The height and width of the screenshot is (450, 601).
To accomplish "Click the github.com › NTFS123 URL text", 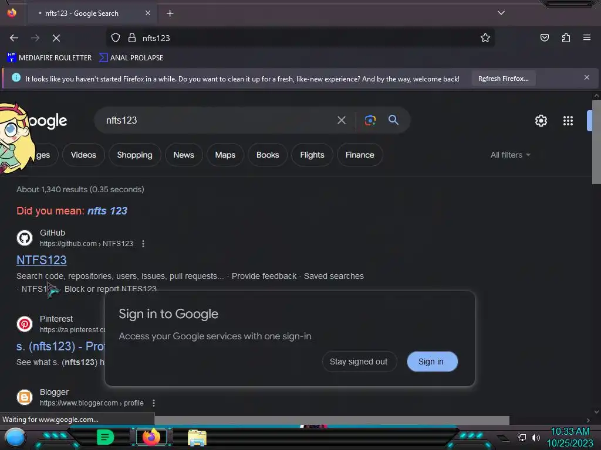I will click(86, 244).
